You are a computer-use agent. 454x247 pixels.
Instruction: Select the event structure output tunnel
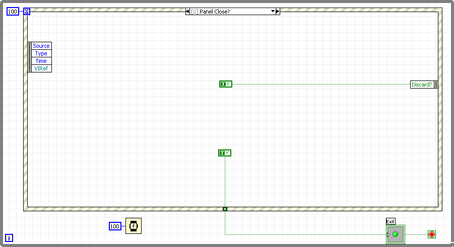[225, 209]
